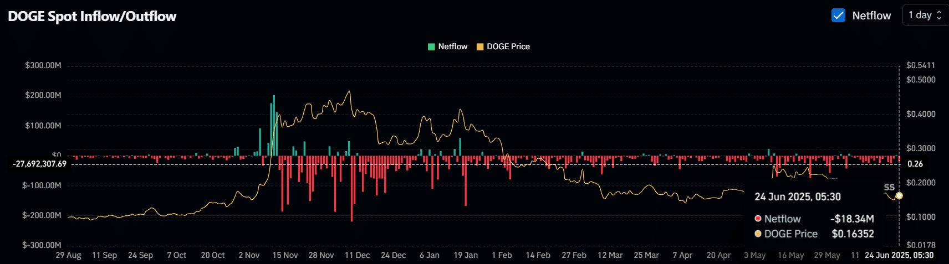Toggle the Netflow legend label
The image size is (949, 264).
[x=452, y=47]
